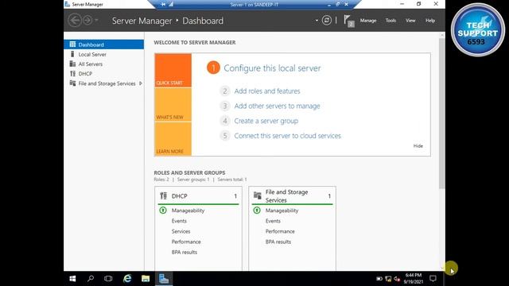509x286 pixels.
Task: Open Events in DHCP tile
Action: (179, 221)
